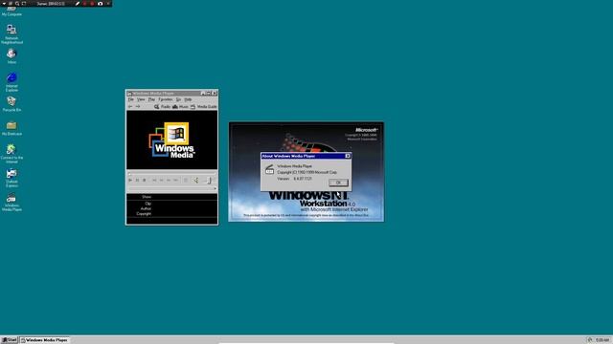613x344 pixels.
Task: Pause the media with the Pause button
Action: [137, 181]
